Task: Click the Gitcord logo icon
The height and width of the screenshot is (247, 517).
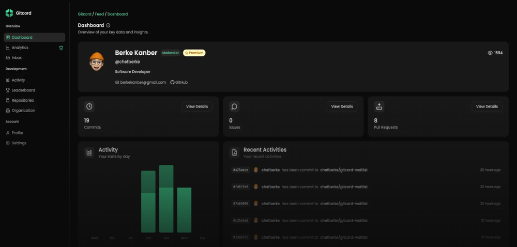Action: (9, 13)
